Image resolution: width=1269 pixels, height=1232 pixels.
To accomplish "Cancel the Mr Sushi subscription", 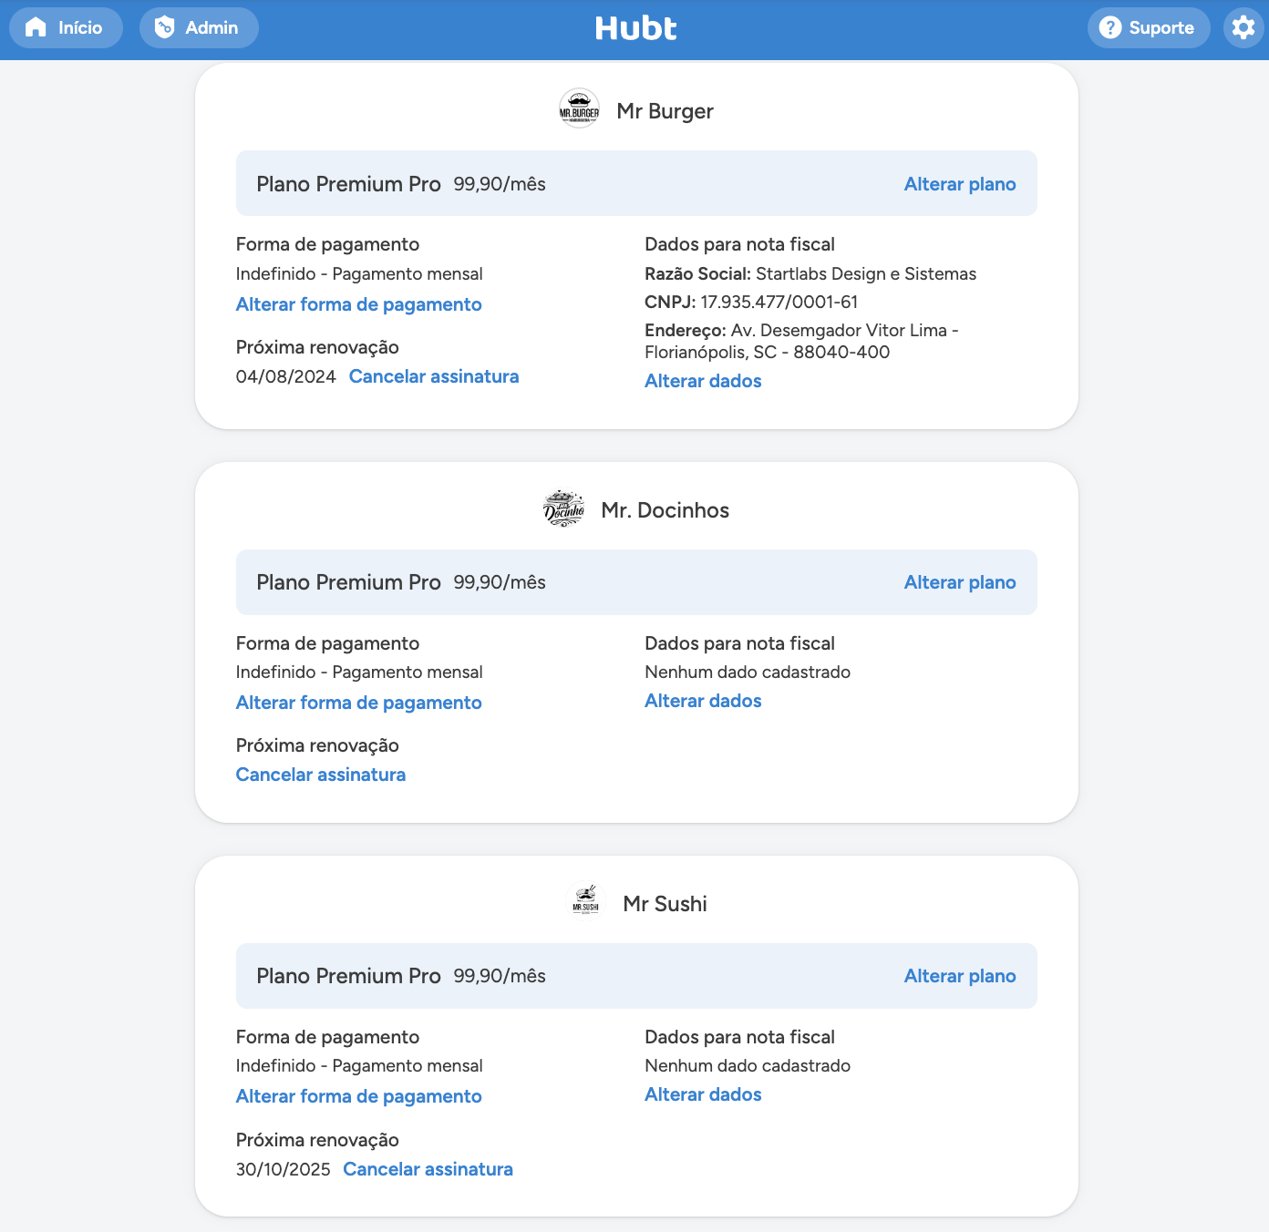I will pos(428,1169).
